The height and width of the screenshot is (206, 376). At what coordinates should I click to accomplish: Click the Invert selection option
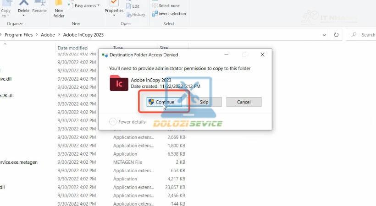[168, 14]
